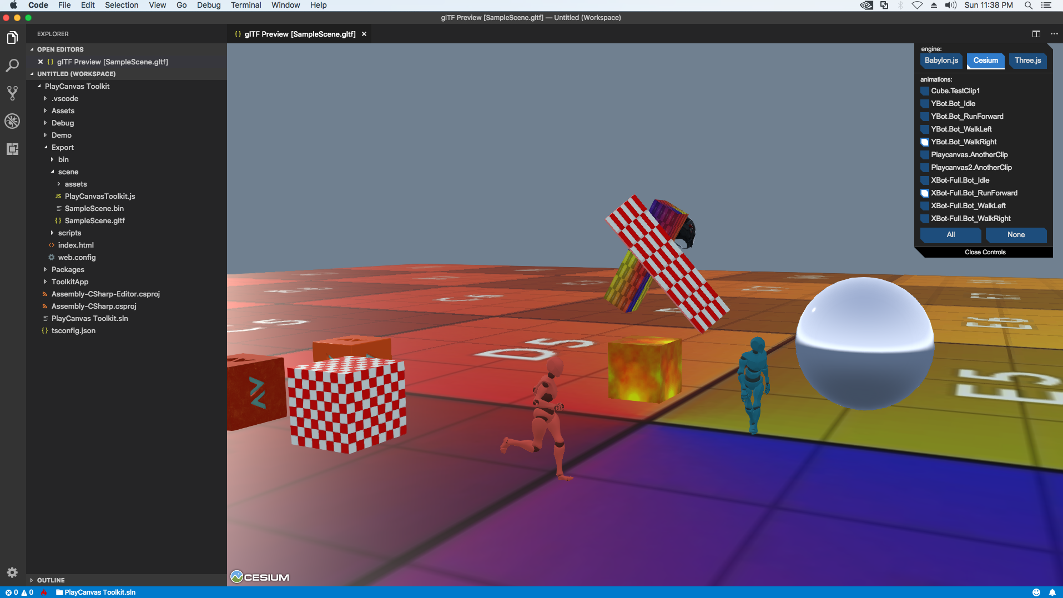Click the Bluetooth icon in menu bar

900,5
